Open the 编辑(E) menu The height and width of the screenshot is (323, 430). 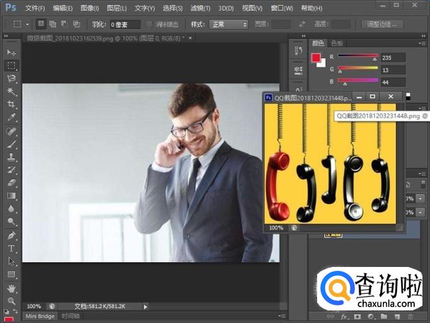[x=63, y=8]
